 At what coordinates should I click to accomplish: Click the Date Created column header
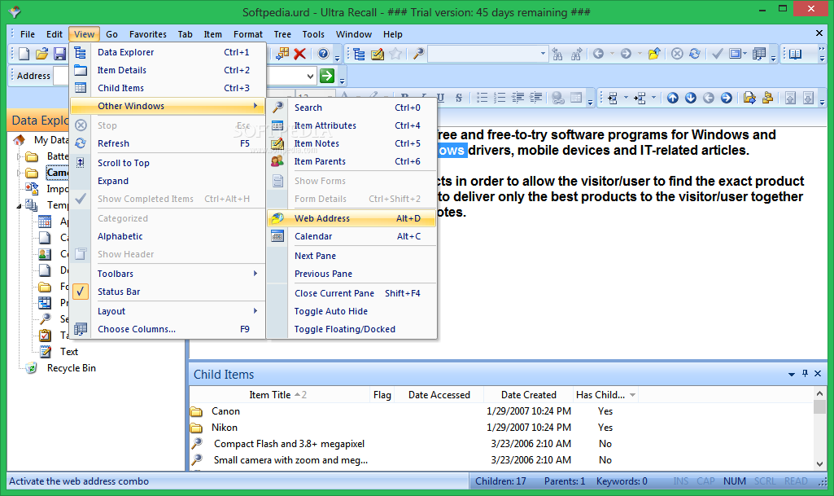coord(528,395)
